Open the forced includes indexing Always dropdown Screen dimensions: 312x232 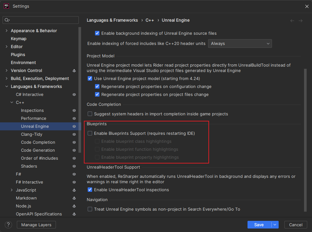tap(240, 44)
